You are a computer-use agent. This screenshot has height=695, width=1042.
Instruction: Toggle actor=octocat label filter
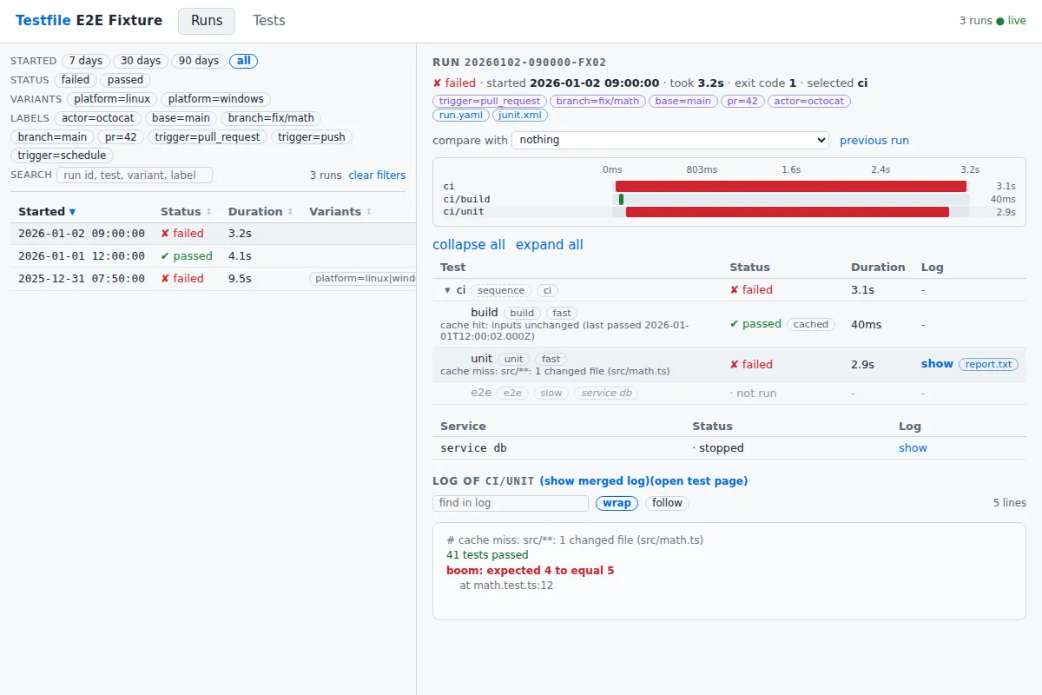pyautogui.click(x=98, y=118)
